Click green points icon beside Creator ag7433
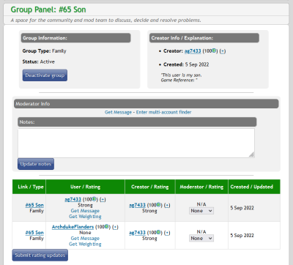The width and height of the screenshot is (293, 265). click(x=214, y=51)
